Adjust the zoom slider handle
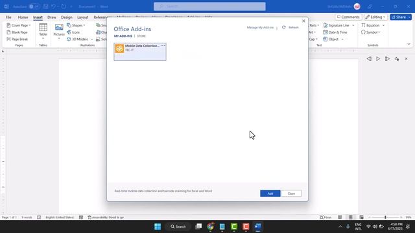This screenshot has height=233, width=415. coord(385,217)
